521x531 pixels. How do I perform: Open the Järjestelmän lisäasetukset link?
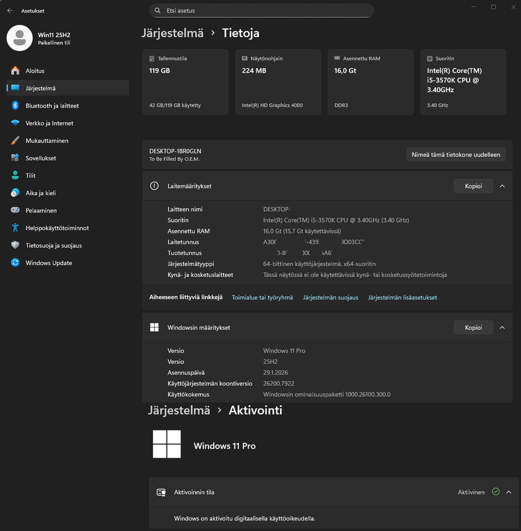pos(402,297)
